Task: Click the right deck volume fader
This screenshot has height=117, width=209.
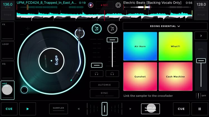Action: coord(112,40)
